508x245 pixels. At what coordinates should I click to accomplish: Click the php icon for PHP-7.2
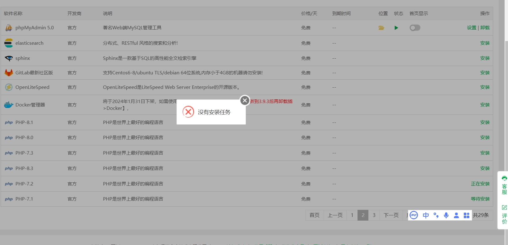[9, 184]
